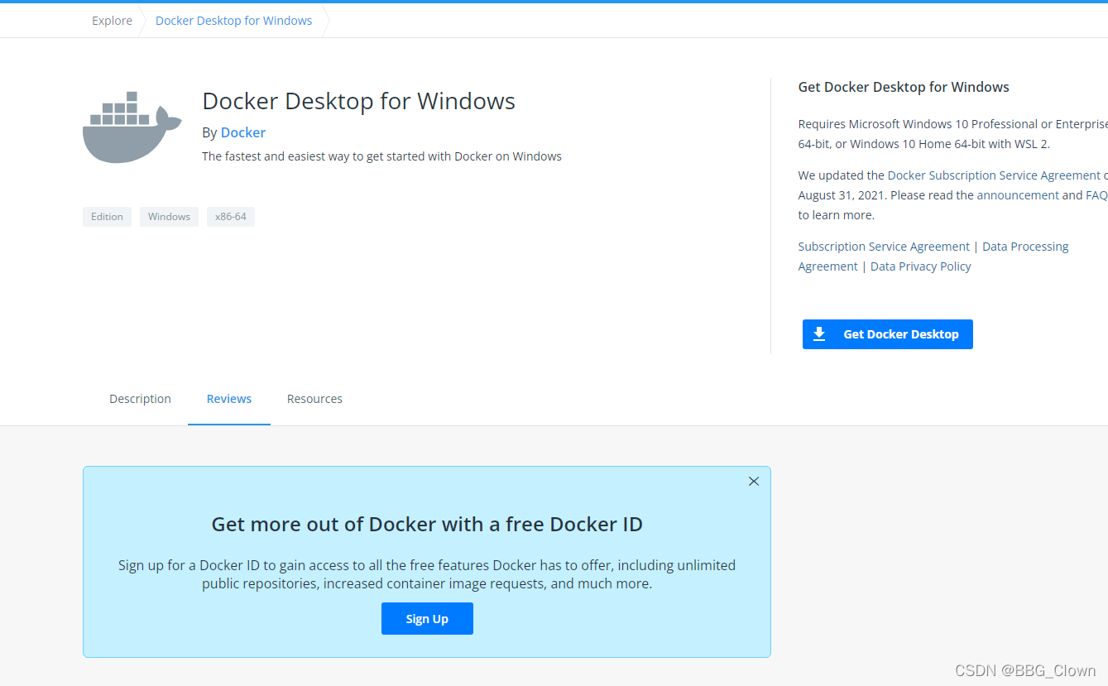Click the 'Requires Microsoft Windows 10' requirements text

coord(953,134)
